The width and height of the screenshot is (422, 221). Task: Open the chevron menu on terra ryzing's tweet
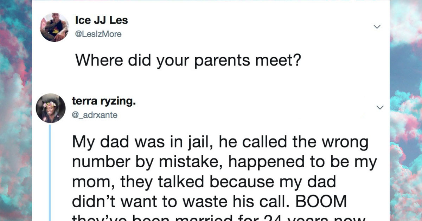(380, 107)
